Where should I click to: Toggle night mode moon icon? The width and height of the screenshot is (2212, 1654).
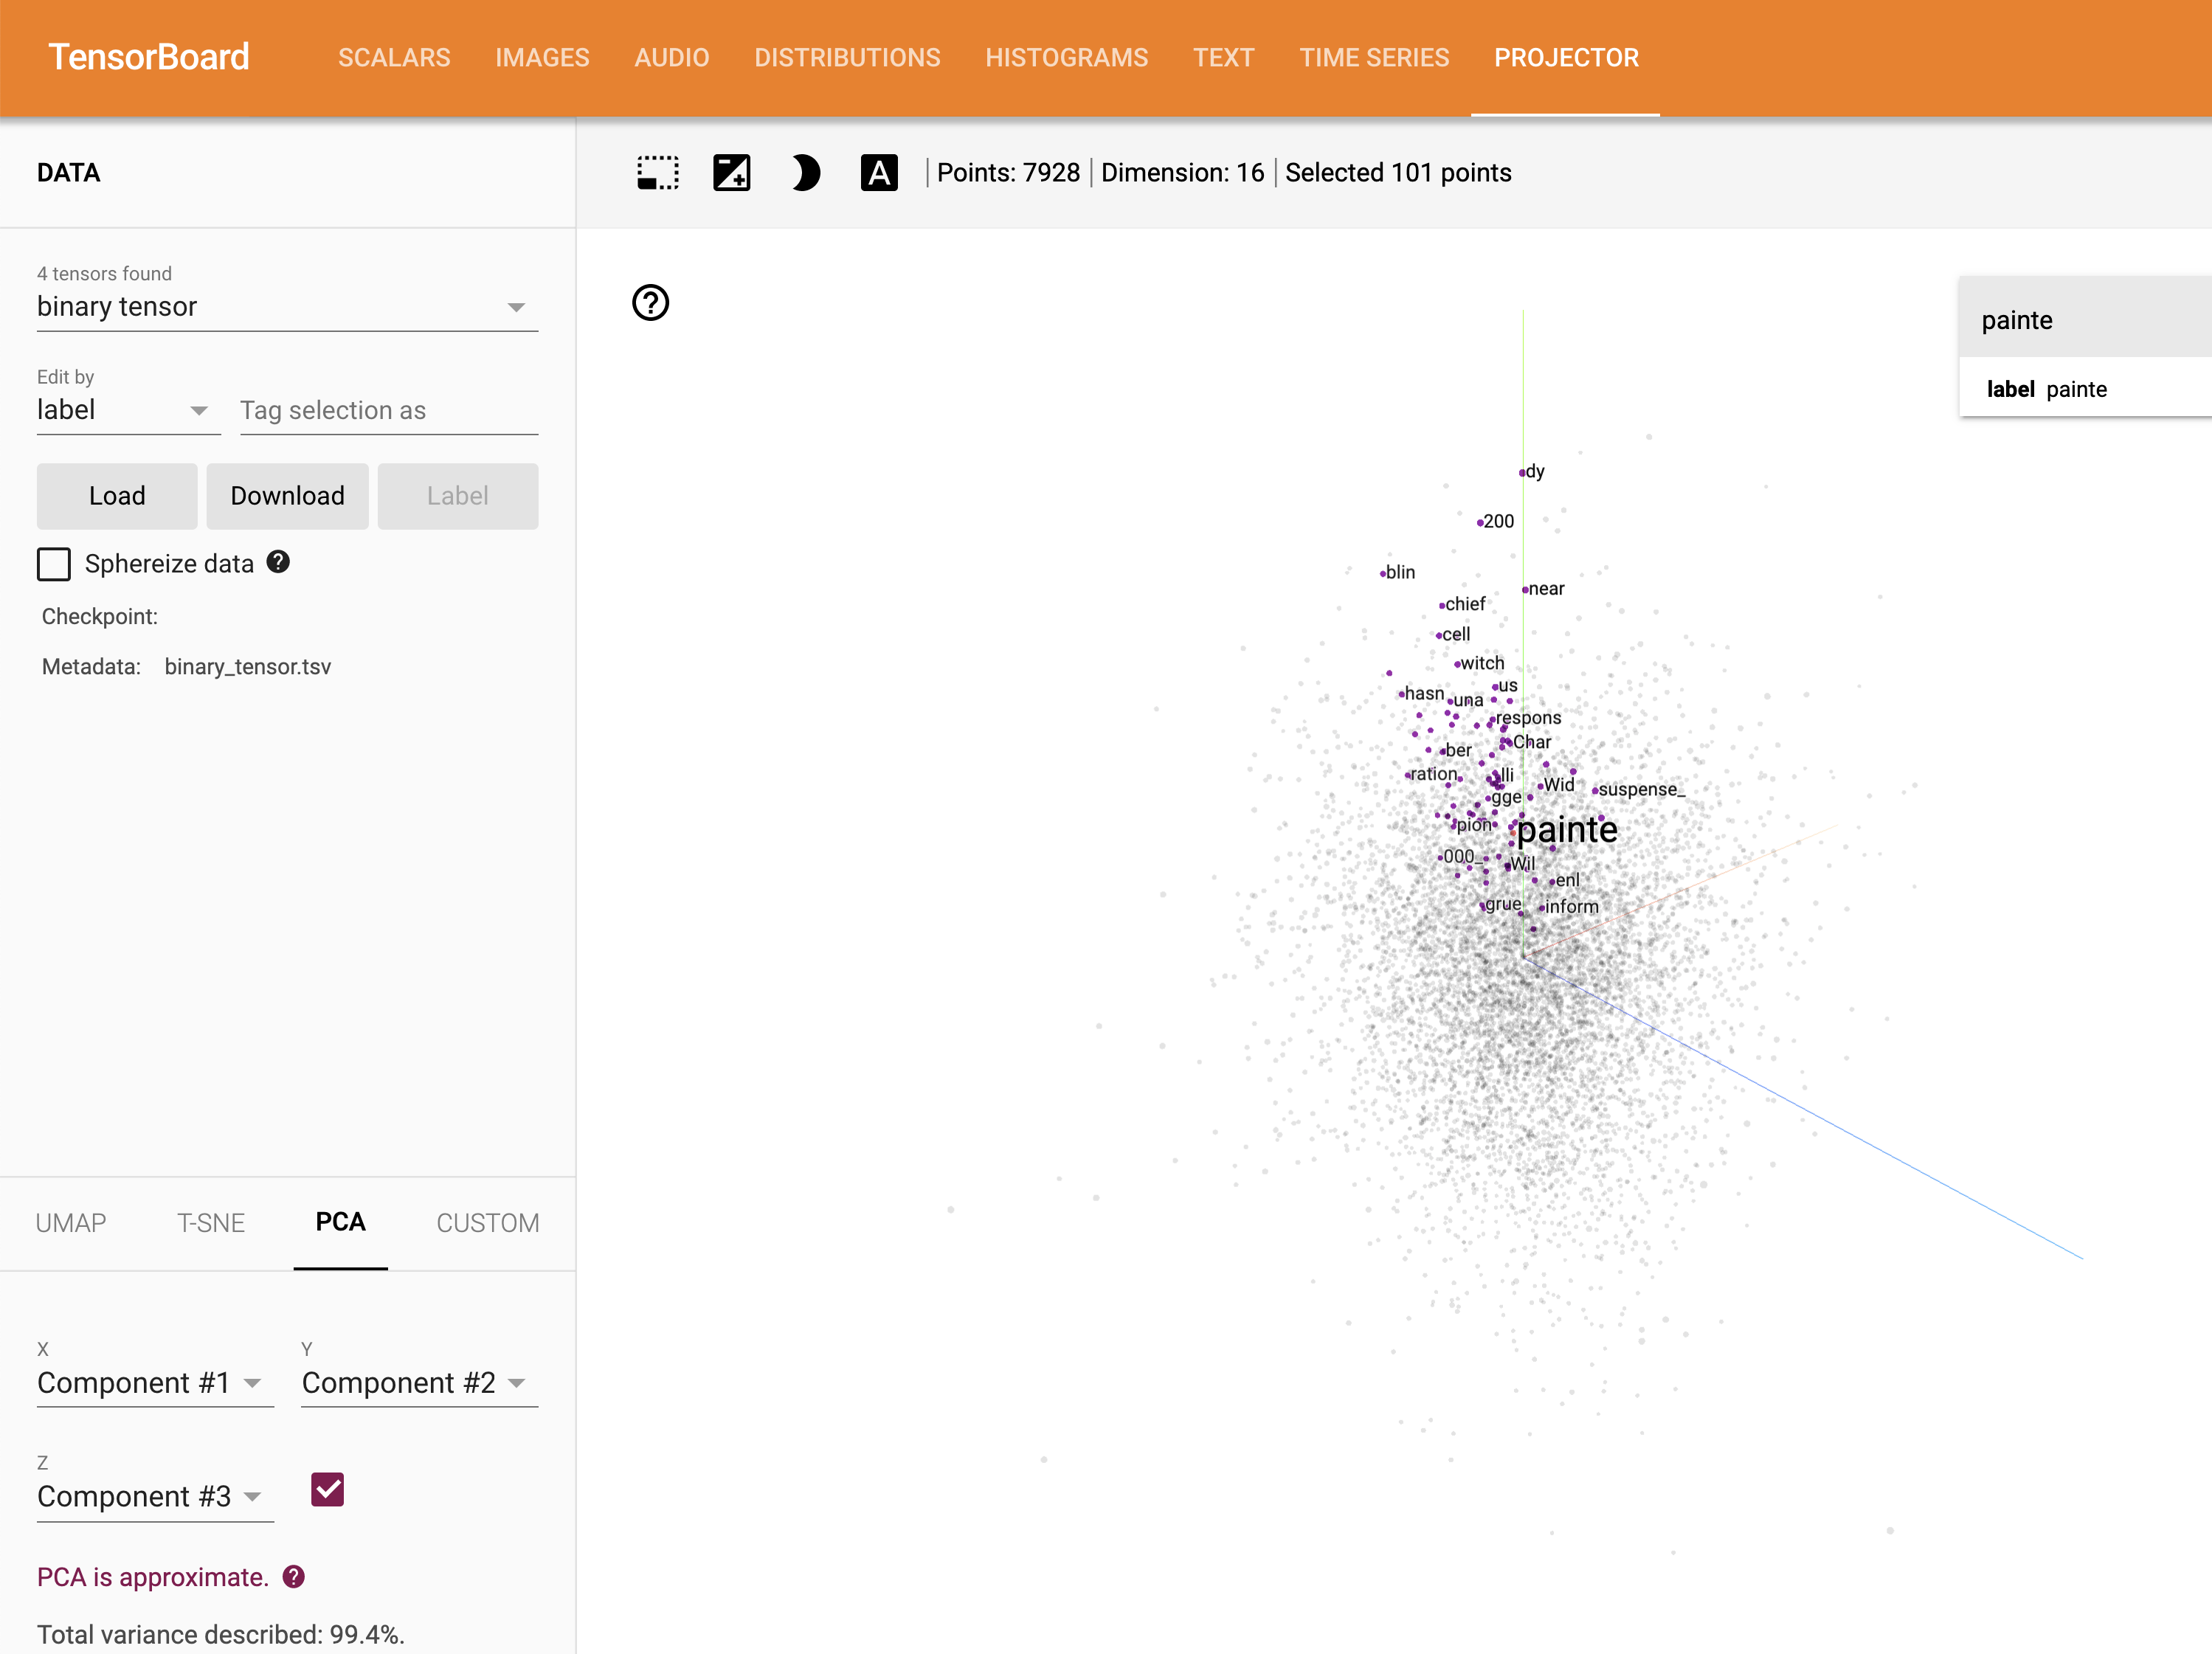click(805, 173)
